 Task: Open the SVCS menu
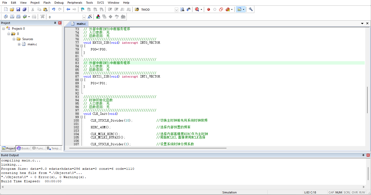pyautogui.click(x=100, y=3)
